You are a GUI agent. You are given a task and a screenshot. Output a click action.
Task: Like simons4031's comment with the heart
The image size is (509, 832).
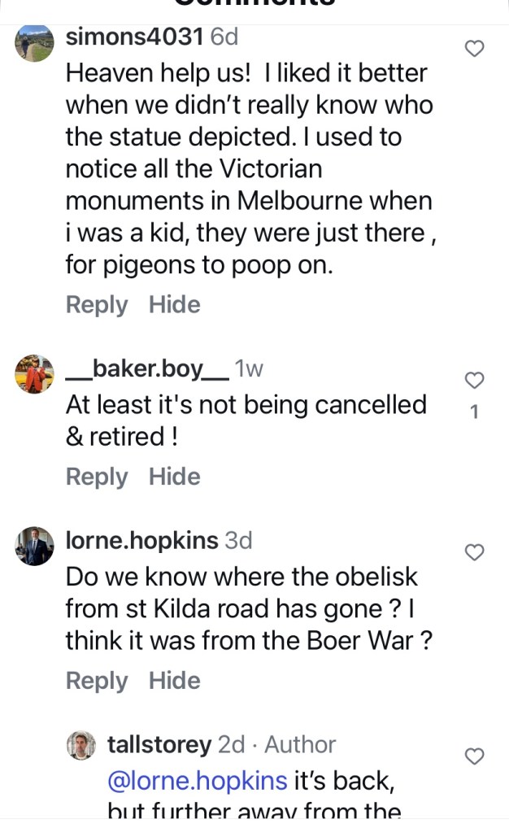474,49
